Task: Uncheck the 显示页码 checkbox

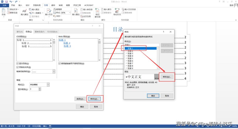Action: tap(18, 63)
